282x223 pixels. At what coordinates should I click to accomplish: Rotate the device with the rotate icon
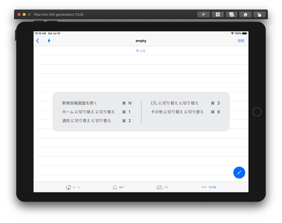pos(259,15)
